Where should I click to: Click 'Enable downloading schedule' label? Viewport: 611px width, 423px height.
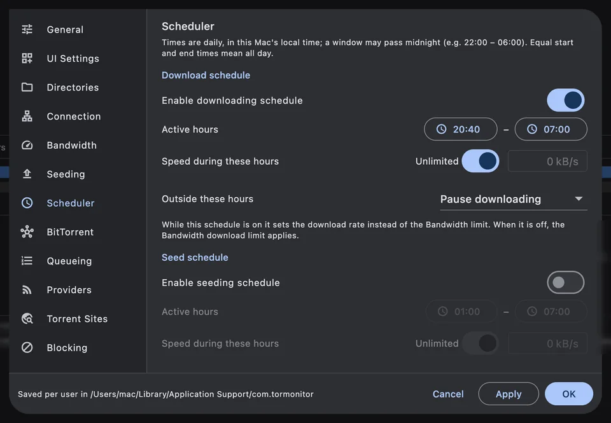pyautogui.click(x=232, y=101)
